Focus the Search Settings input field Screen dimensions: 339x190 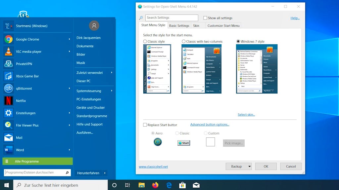(x=172, y=18)
